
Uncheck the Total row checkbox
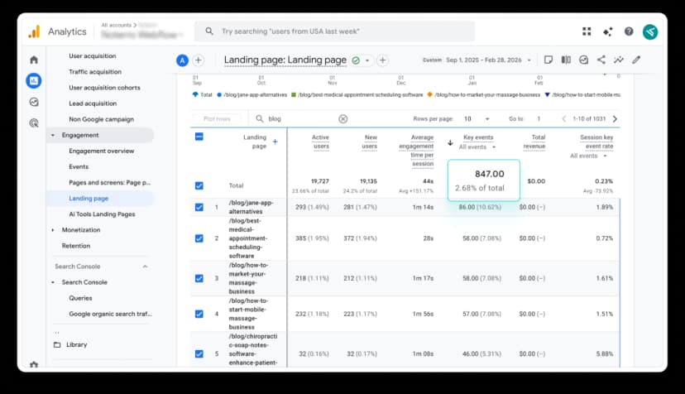(199, 185)
